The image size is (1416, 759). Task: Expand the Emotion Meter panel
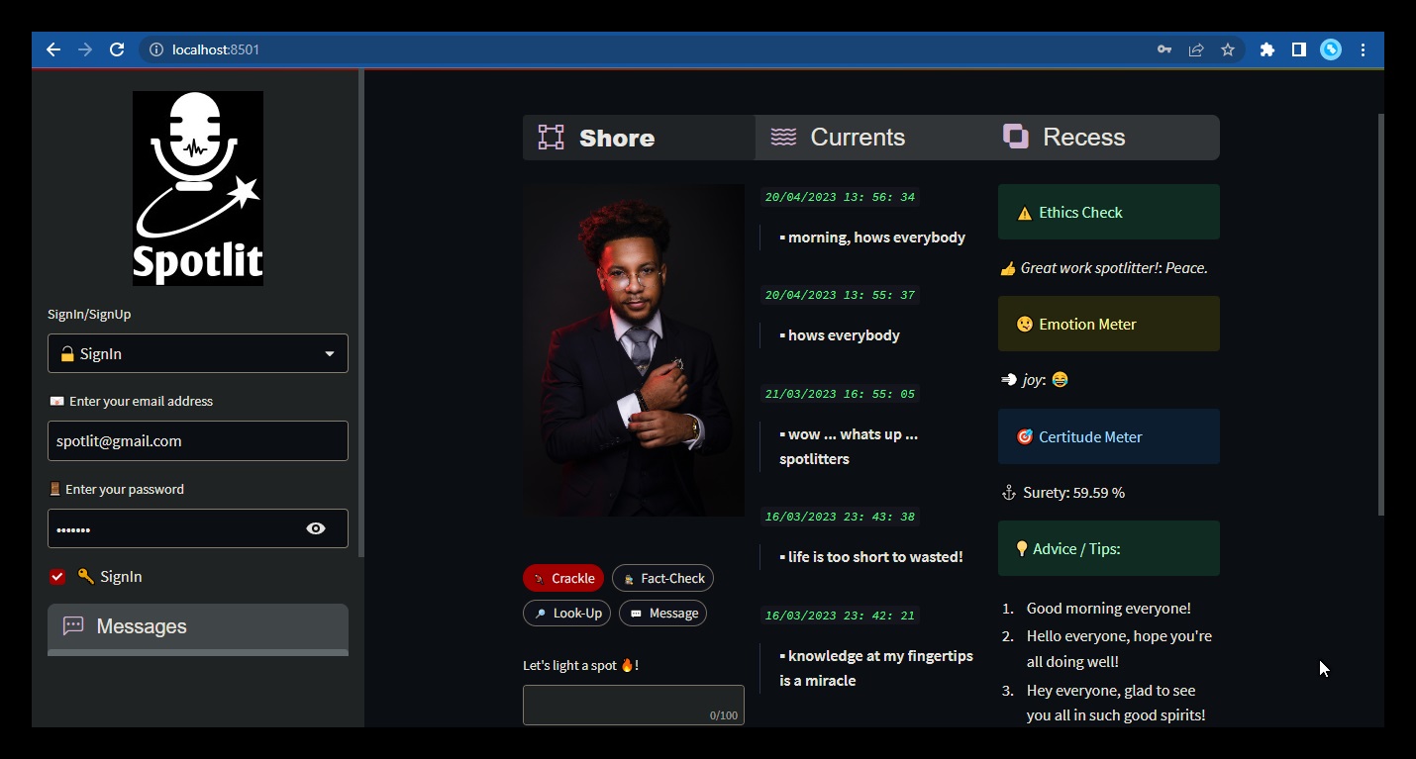1108,324
